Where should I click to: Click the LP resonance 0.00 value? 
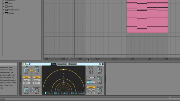[x=83, y=93]
